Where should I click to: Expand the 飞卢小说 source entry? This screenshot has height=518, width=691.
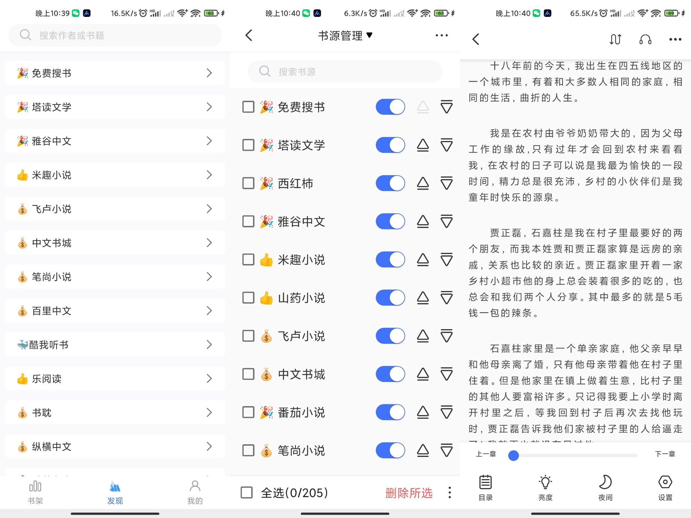click(x=210, y=209)
